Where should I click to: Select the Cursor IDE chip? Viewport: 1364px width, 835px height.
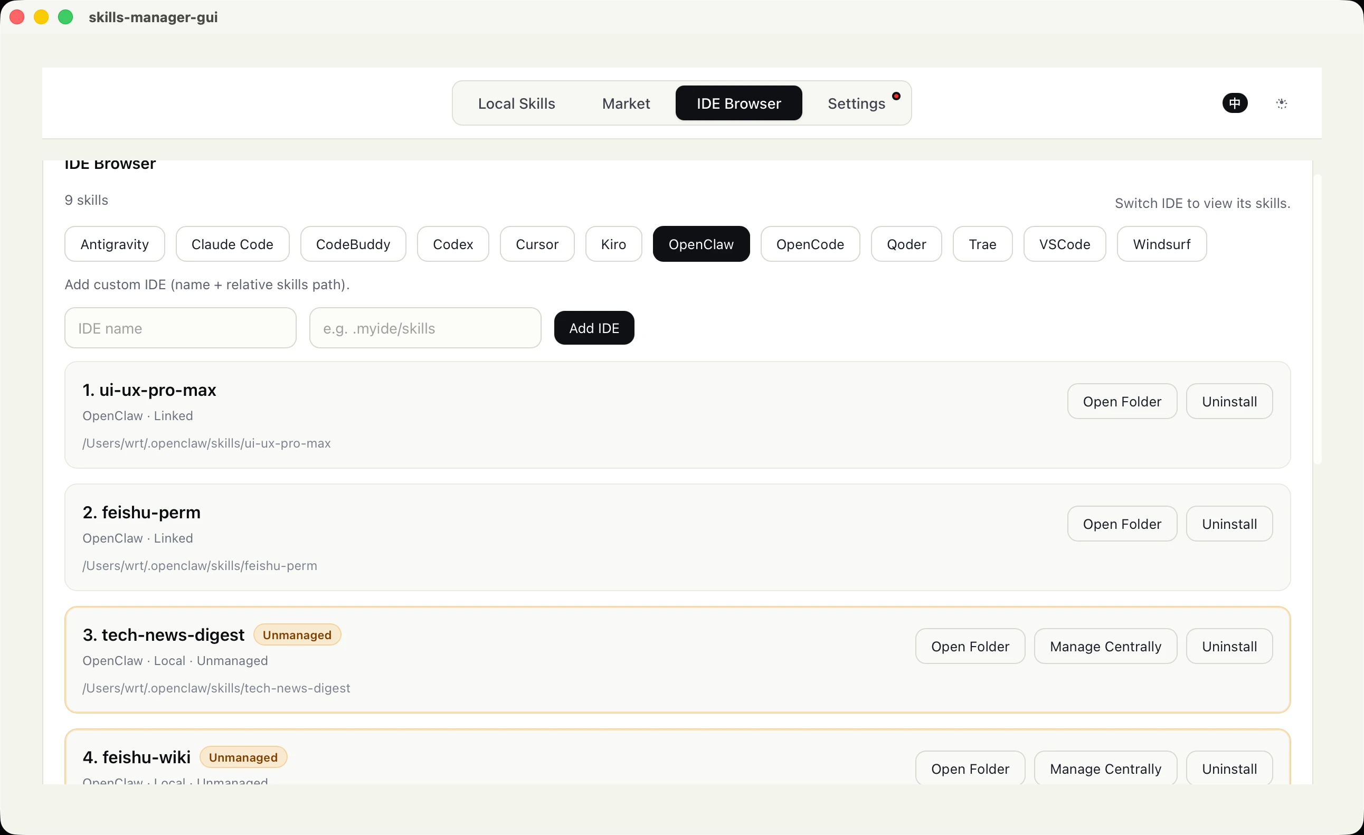[537, 244]
